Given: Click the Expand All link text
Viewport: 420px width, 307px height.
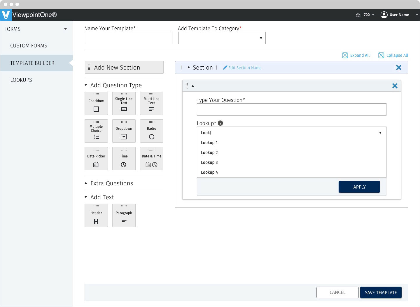Looking at the screenshot, I should point(360,55).
